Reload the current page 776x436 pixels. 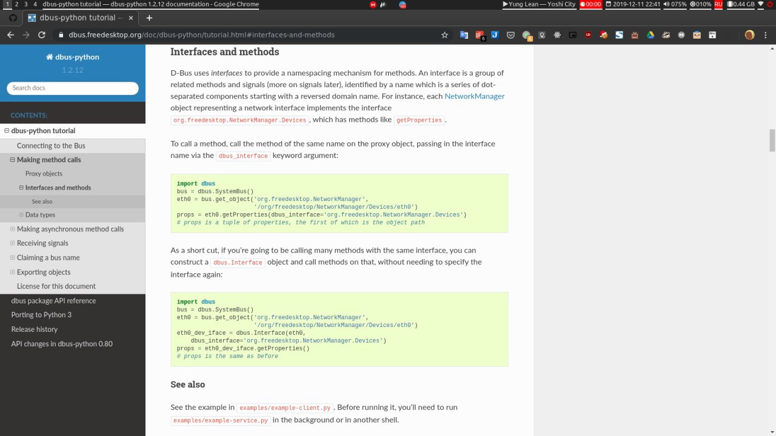tap(42, 35)
